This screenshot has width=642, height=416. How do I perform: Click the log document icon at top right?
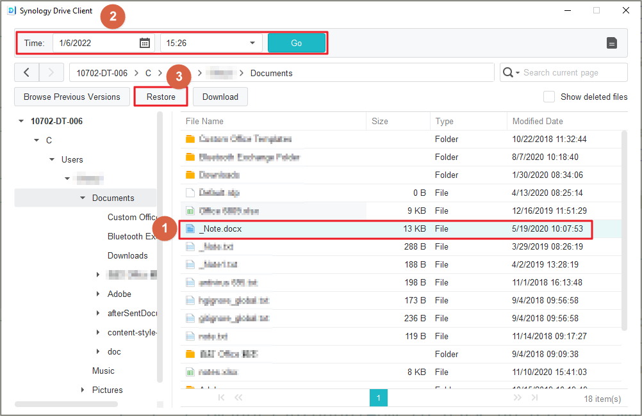coord(612,43)
